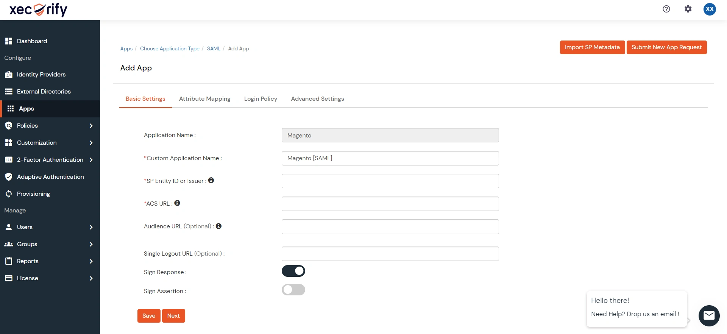Switch to the Advanced Settings tab

tap(318, 99)
